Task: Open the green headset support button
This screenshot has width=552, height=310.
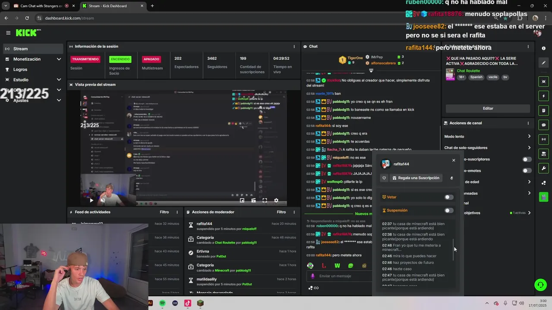Action: [x=540, y=285]
